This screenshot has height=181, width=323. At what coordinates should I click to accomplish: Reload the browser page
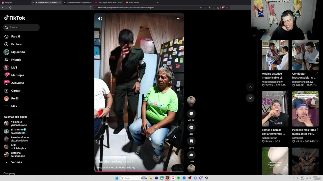[x=10, y=8]
